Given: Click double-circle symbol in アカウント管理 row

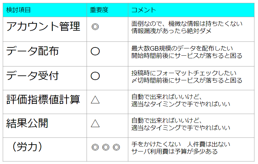Looking at the screenshot, I should tap(95, 27).
